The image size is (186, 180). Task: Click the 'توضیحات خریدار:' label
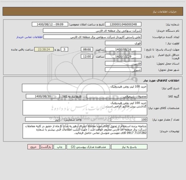170,131
